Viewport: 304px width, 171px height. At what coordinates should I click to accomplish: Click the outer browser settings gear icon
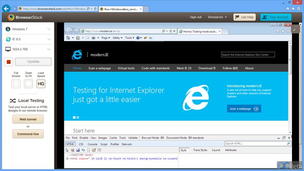click(299, 9)
